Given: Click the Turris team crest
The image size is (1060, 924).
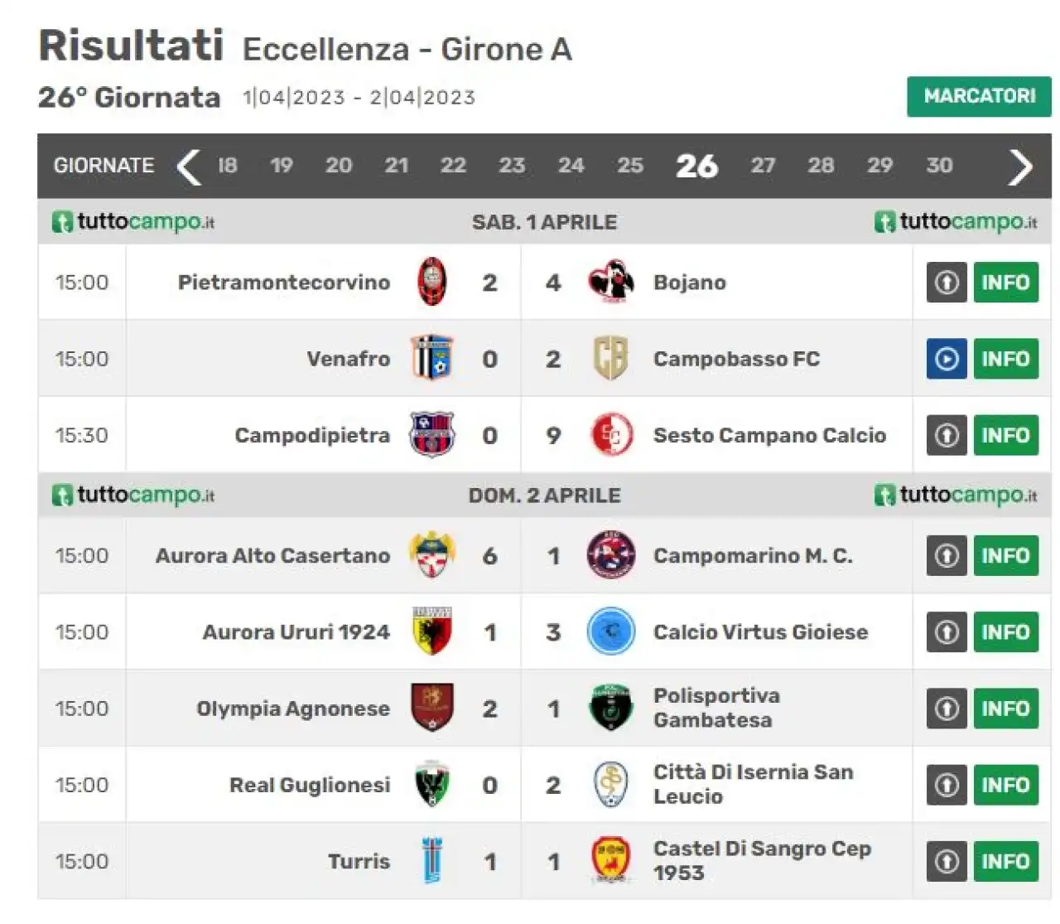Looking at the screenshot, I should point(432,861).
